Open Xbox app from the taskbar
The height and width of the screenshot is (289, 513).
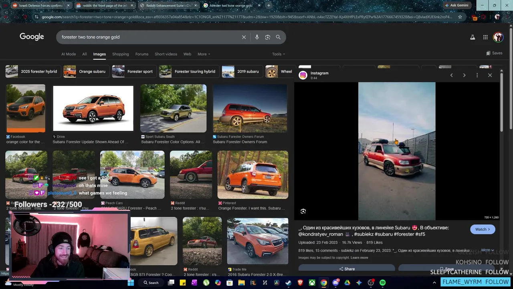pos(312,283)
